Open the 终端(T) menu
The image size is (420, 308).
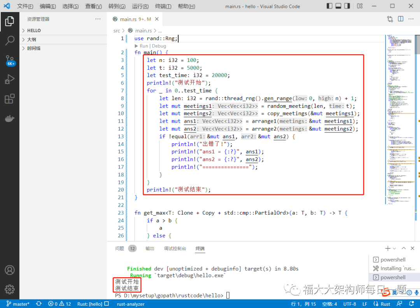[x=163, y=6]
